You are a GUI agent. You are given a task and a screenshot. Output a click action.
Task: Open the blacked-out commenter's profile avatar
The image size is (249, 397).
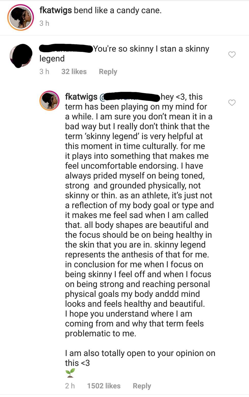pos(21,56)
